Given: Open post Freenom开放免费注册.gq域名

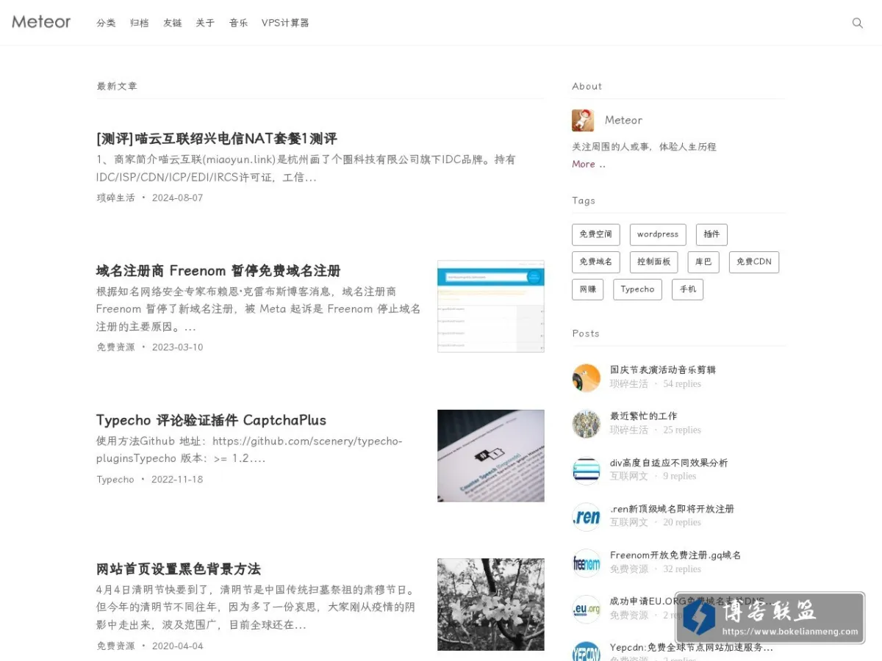Looking at the screenshot, I should (x=675, y=555).
